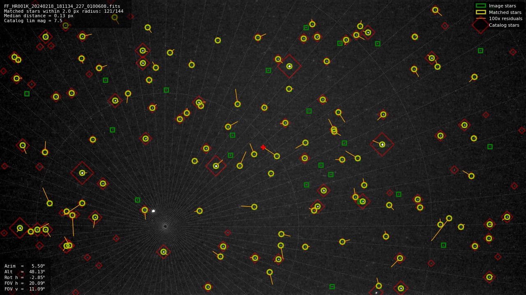This screenshot has width=526, height=295.
Task: Click the 'FOV h = 20.09°' value
Action: pos(25,283)
